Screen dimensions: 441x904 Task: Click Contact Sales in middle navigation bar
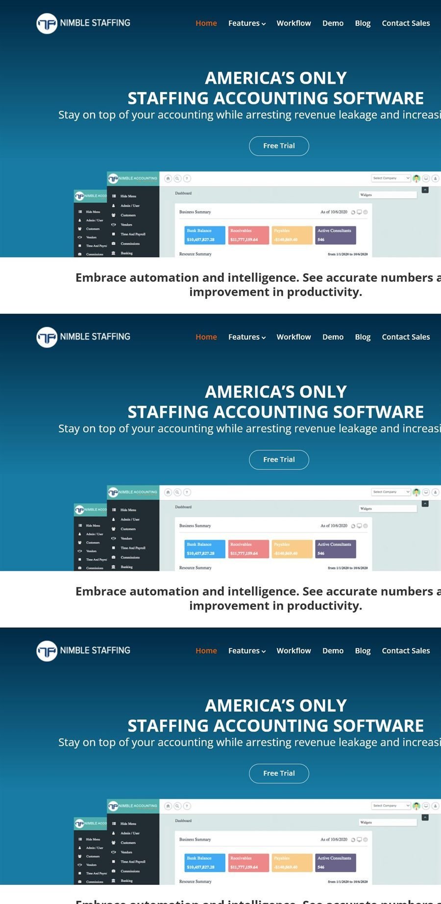coord(406,337)
